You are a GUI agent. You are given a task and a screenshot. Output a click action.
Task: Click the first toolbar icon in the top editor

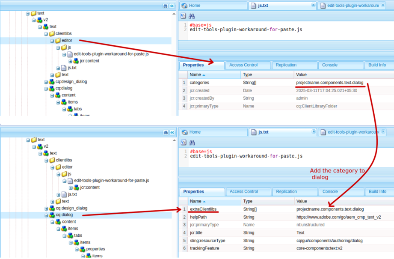click(183, 16)
